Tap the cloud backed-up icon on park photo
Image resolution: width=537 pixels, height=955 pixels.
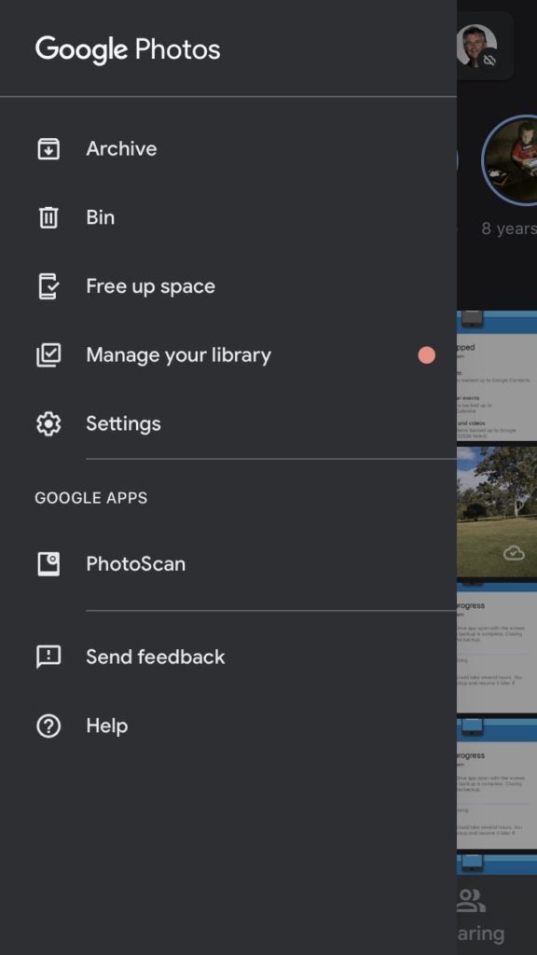tap(515, 552)
